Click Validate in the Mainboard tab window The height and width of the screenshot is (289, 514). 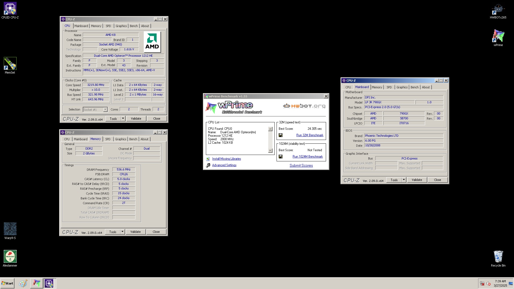417,180
